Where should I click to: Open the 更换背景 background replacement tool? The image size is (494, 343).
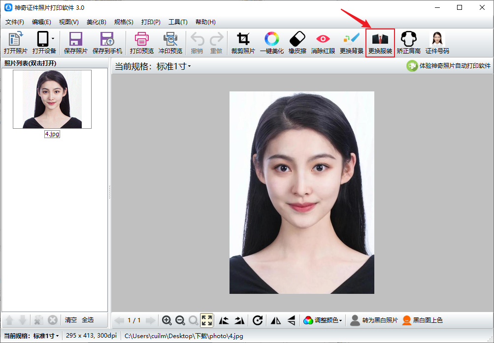tap(351, 43)
